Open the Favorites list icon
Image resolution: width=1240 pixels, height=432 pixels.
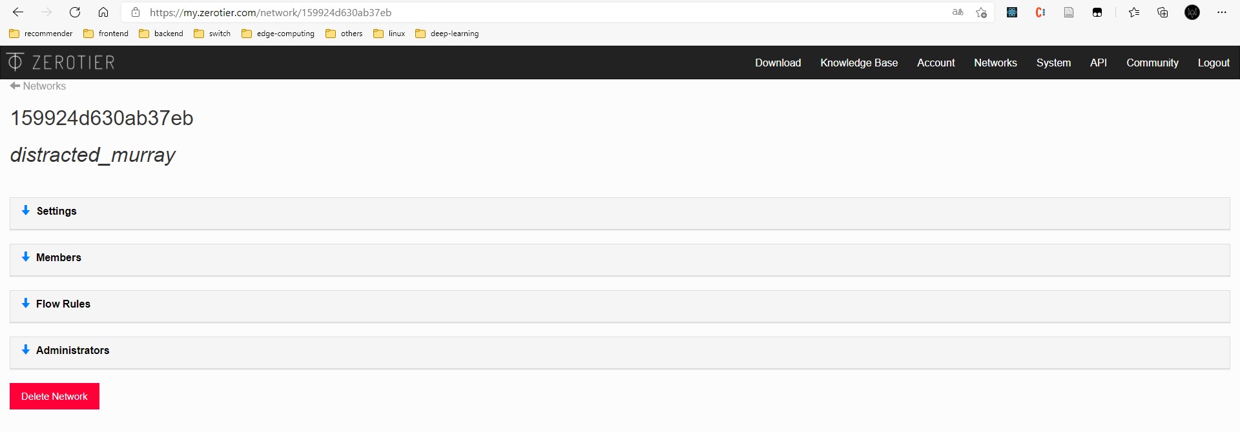(1134, 12)
